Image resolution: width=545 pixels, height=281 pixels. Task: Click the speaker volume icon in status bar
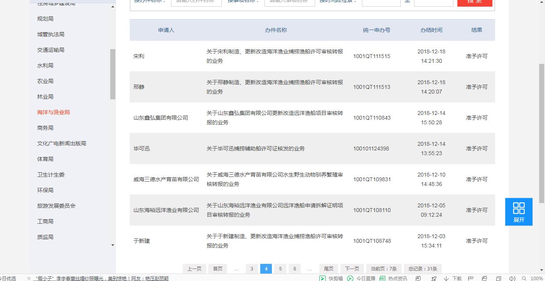tap(512, 278)
